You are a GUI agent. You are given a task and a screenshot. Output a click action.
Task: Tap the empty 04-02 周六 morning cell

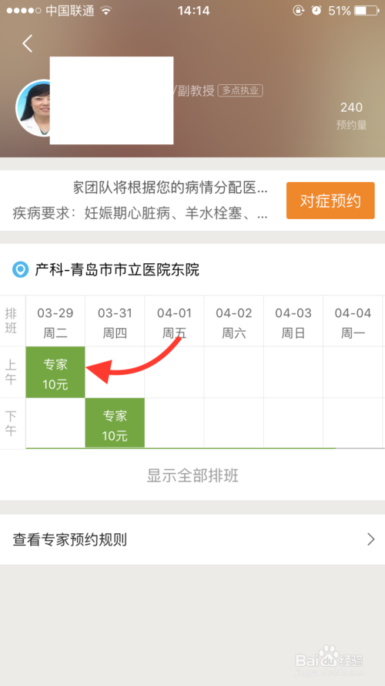(x=233, y=372)
